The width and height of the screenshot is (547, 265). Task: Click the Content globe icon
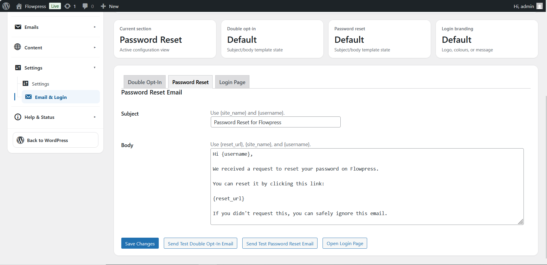click(18, 47)
